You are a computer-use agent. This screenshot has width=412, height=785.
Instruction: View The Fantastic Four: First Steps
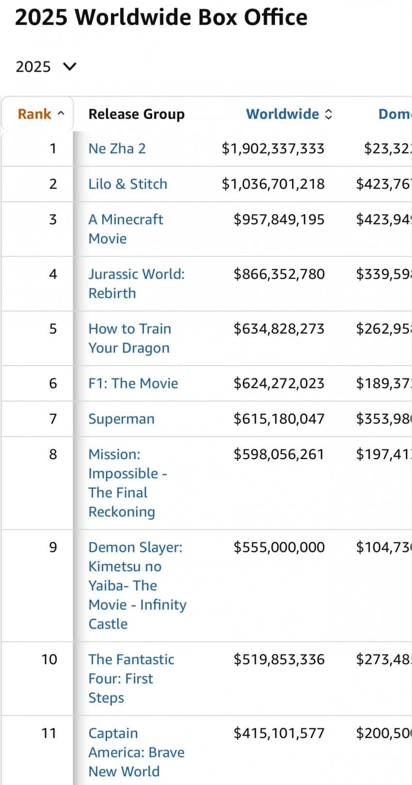pyautogui.click(x=131, y=678)
